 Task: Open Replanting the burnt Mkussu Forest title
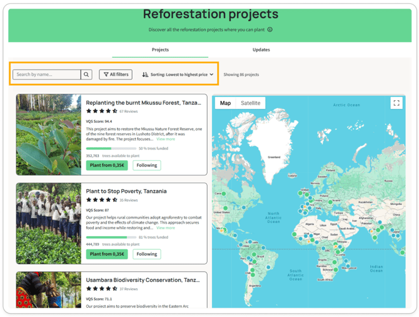tap(143, 103)
